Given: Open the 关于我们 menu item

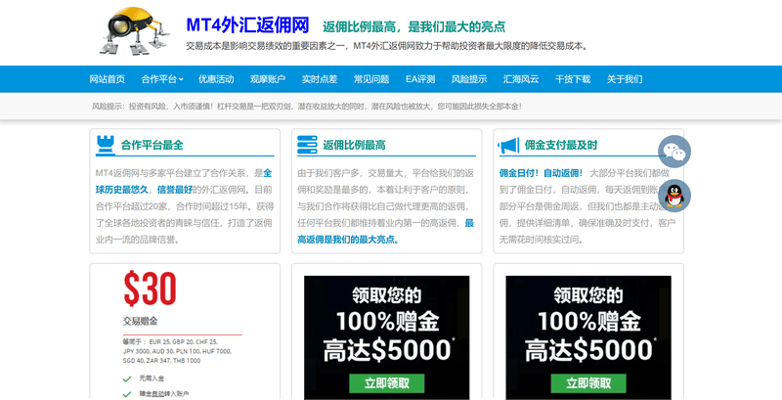Looking at the screenshot, I should click(625, 79).
